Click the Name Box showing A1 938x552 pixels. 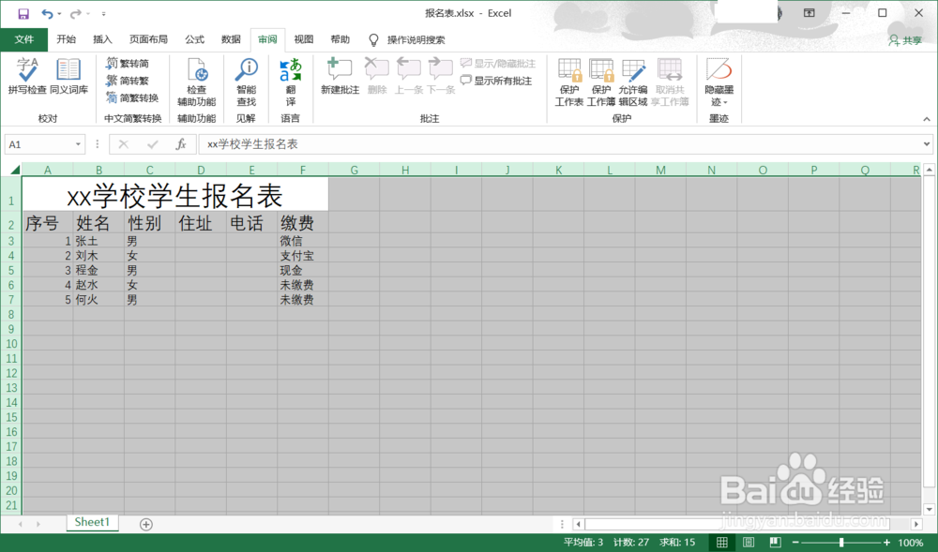tap(38, 144)
